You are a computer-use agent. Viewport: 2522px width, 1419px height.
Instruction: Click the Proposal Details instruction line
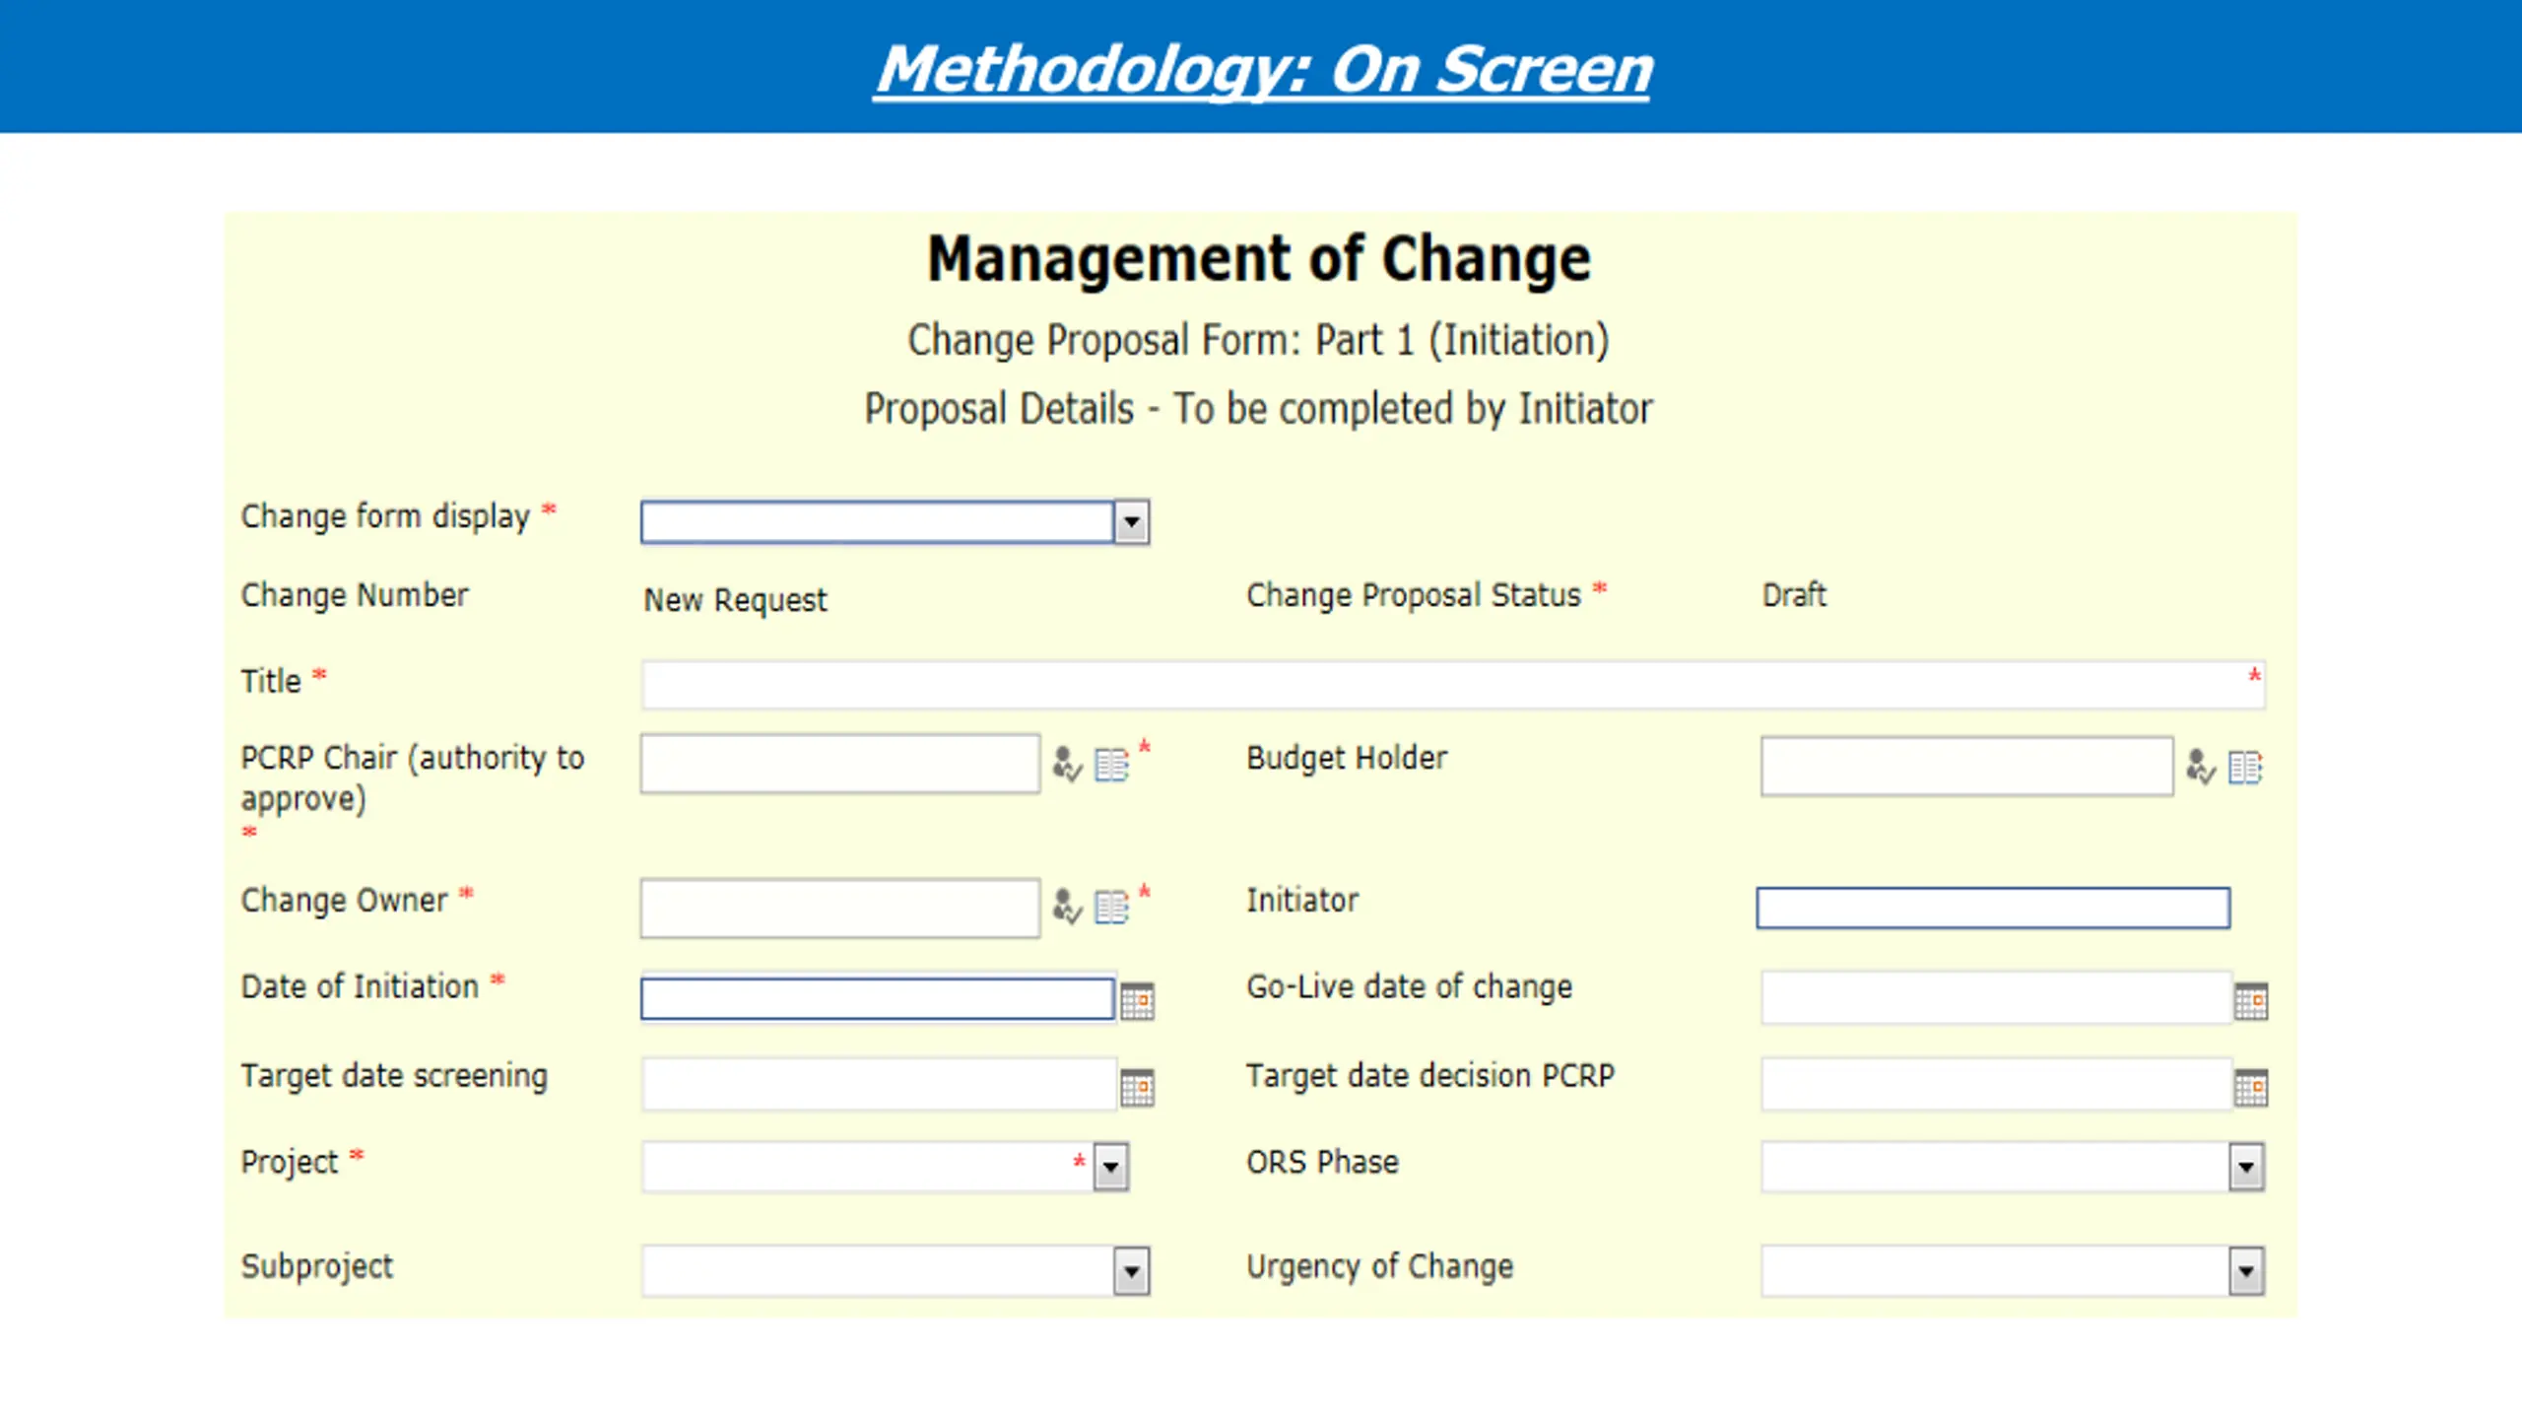point(1259,409)
